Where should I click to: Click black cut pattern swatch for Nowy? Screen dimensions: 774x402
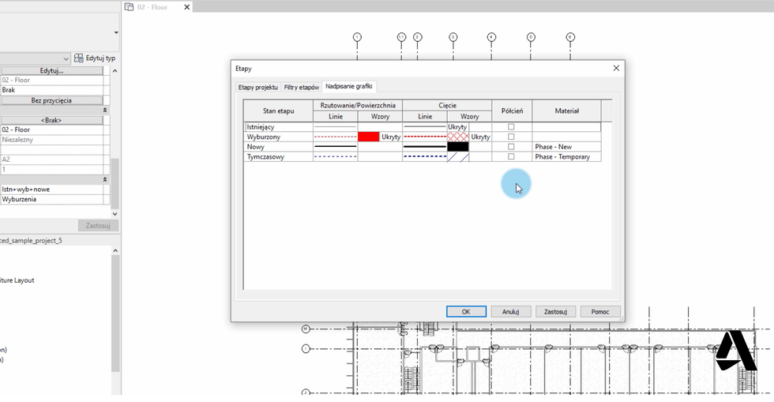(457, 147)
